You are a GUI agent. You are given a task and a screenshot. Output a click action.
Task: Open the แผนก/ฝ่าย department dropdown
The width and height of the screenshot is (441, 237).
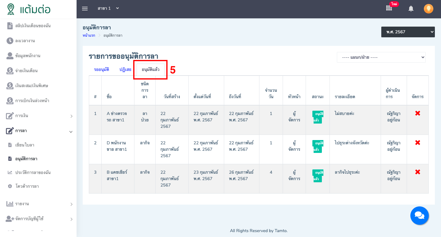381,57
